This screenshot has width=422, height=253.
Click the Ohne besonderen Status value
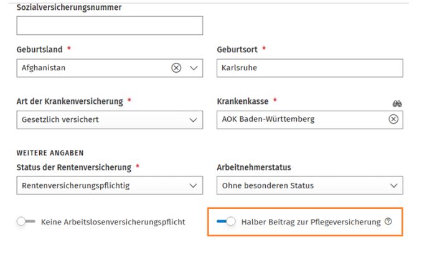pyautogui.click(x=268, y=185)
